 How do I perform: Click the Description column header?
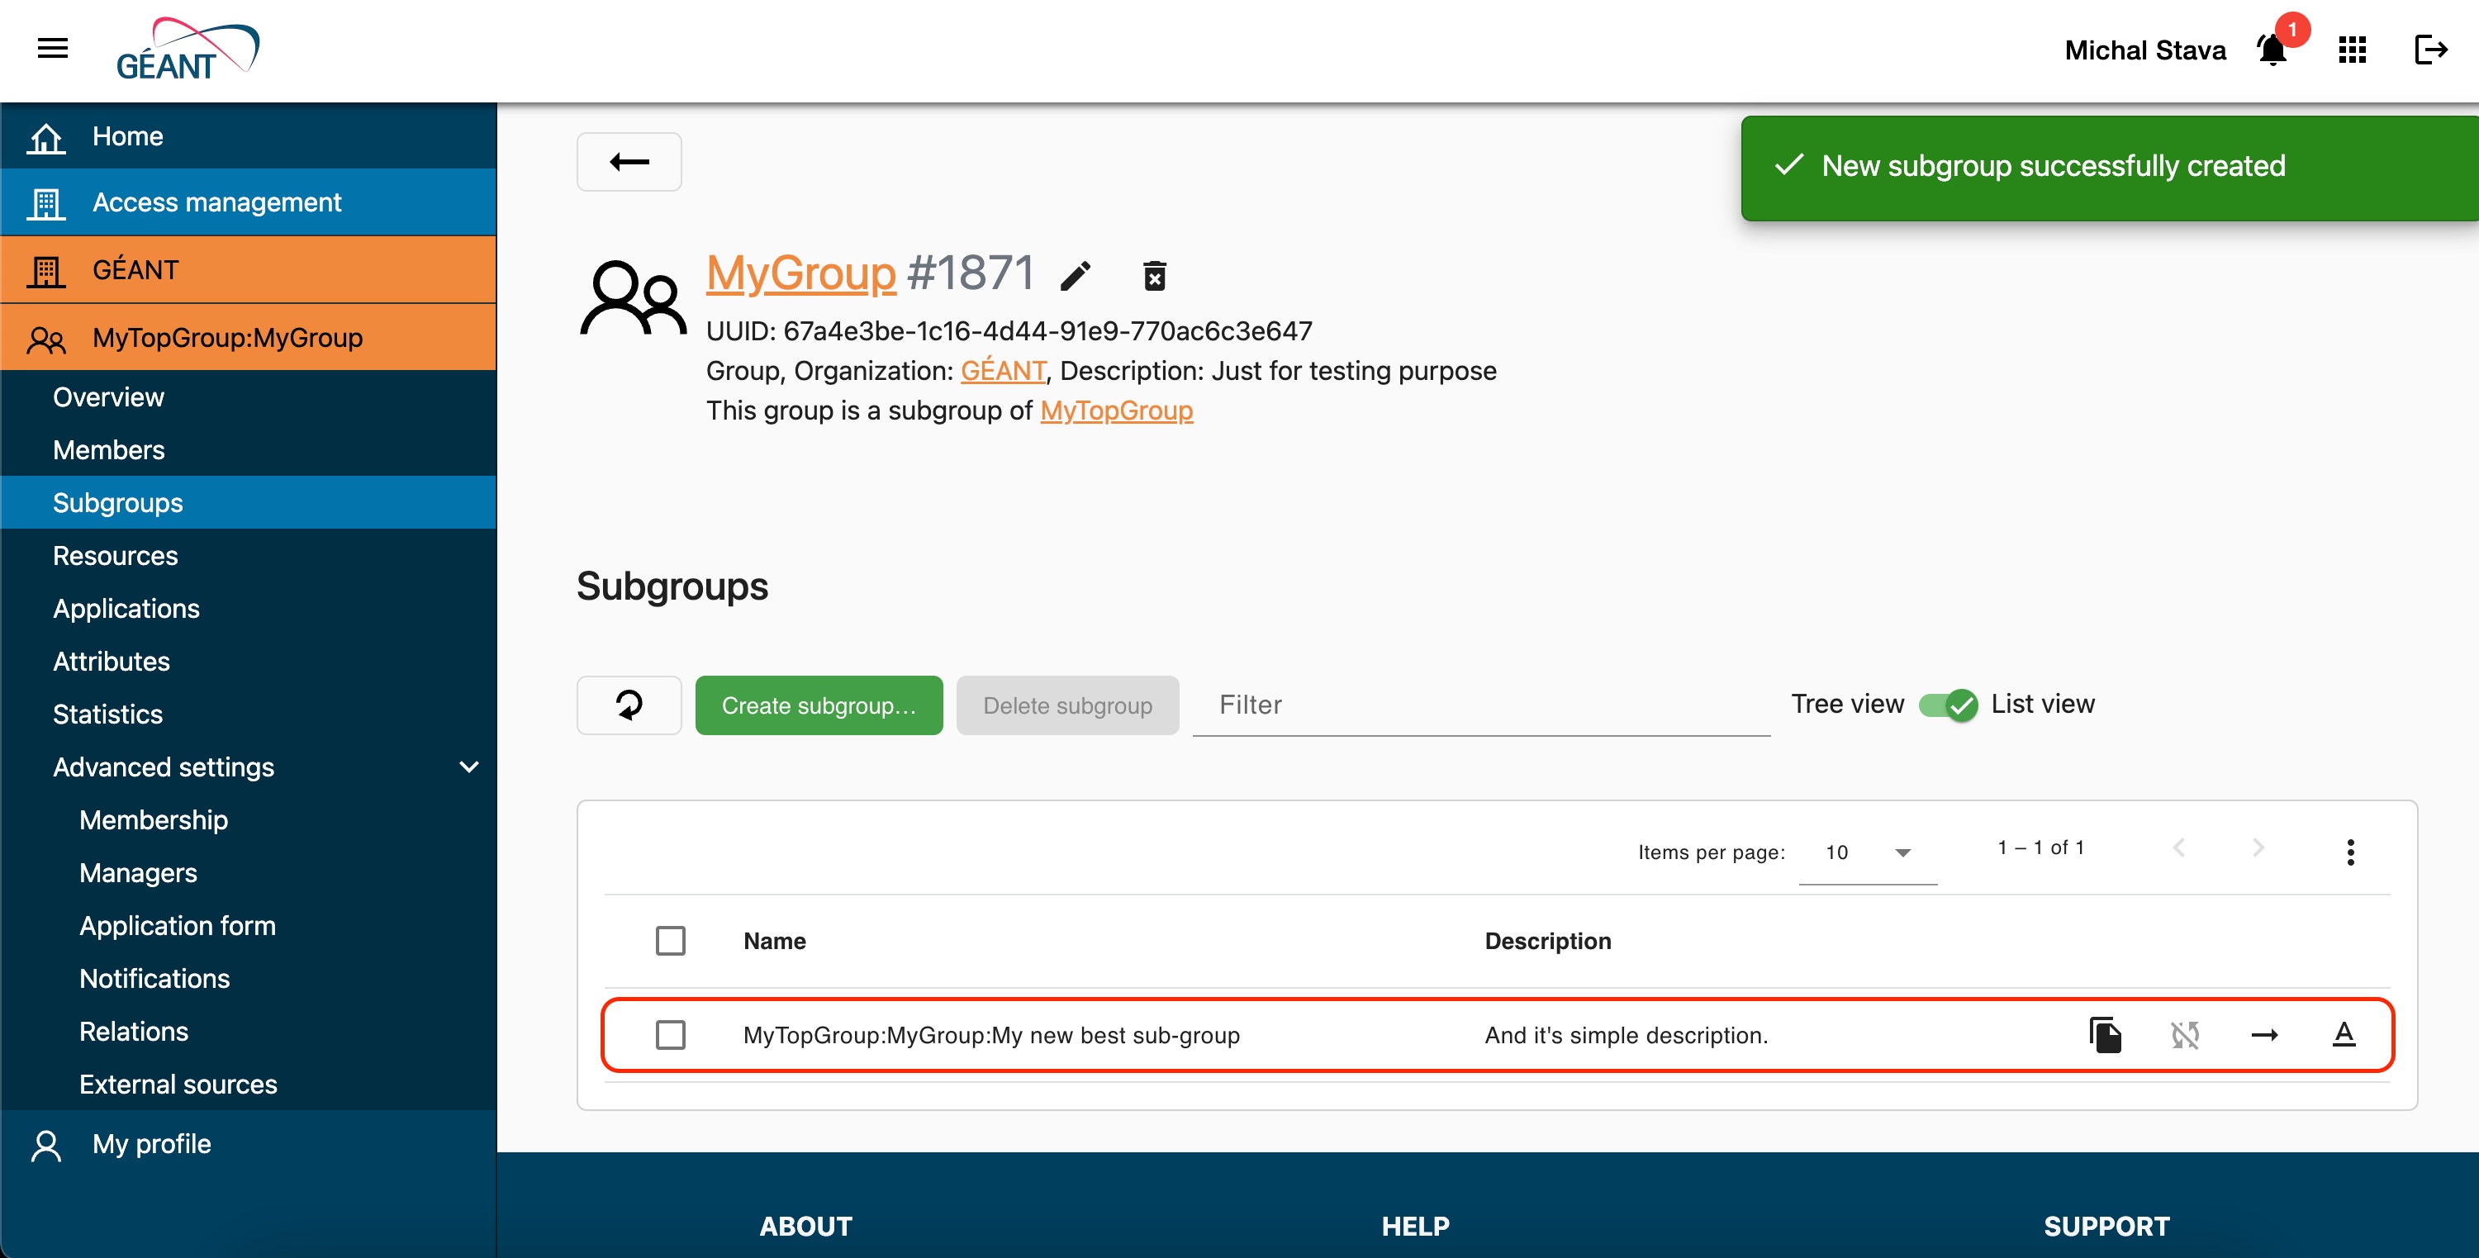[x=1547, y=942]
